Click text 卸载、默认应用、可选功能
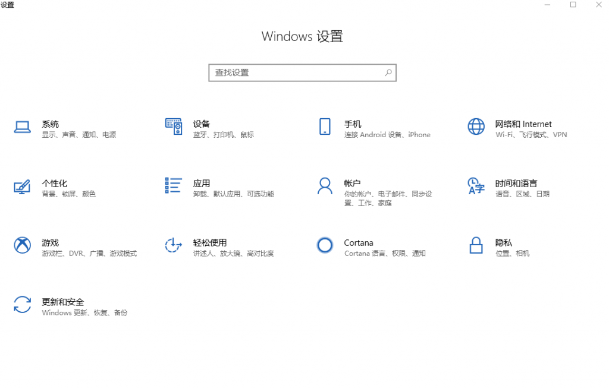The image size is (609, 389). pos(233,194)
